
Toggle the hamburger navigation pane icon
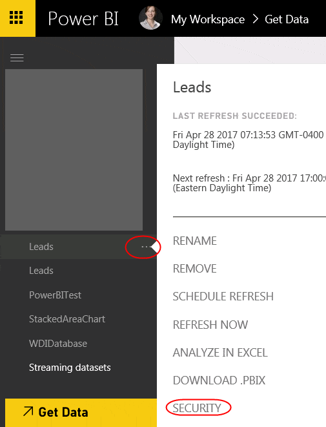17,57
